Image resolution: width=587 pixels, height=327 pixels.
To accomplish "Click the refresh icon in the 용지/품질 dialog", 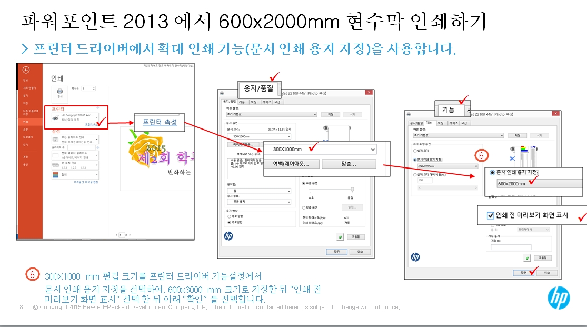I will (x=340, y=237).
